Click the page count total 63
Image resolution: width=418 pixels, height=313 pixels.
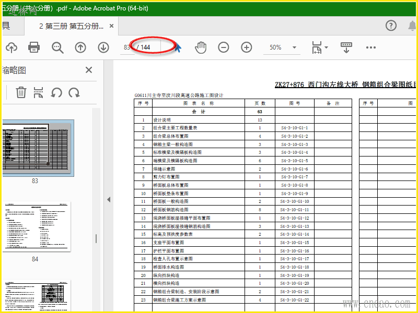click(260, 112)
